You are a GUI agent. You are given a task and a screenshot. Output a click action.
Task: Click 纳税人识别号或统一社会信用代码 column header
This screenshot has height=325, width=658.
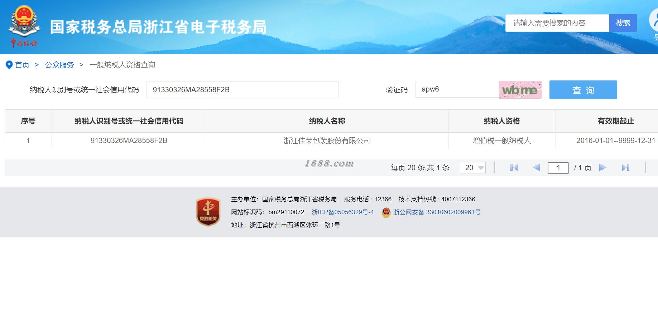pos(129,121)
